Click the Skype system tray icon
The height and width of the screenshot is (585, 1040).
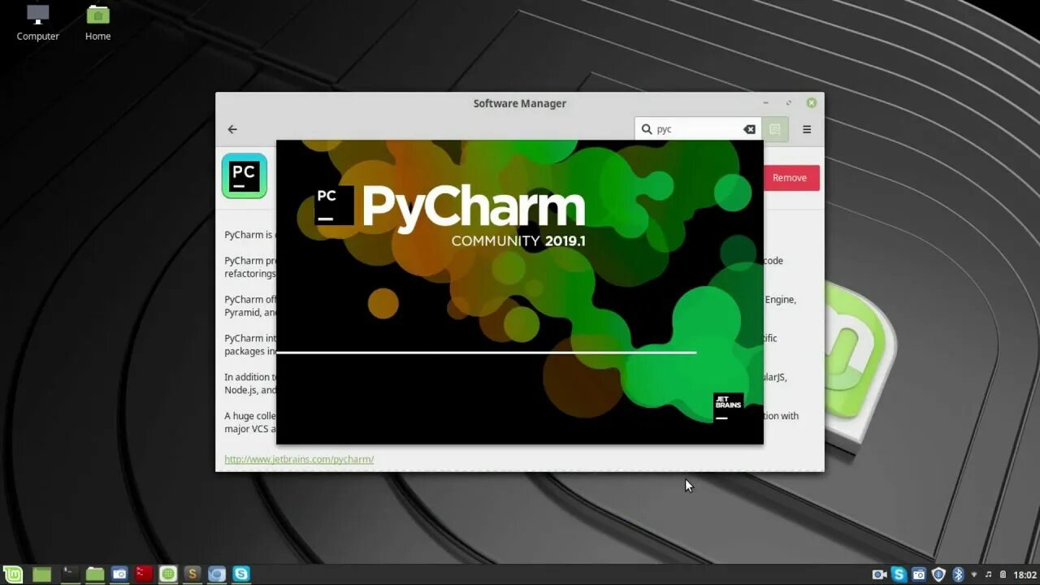[899, 574]
